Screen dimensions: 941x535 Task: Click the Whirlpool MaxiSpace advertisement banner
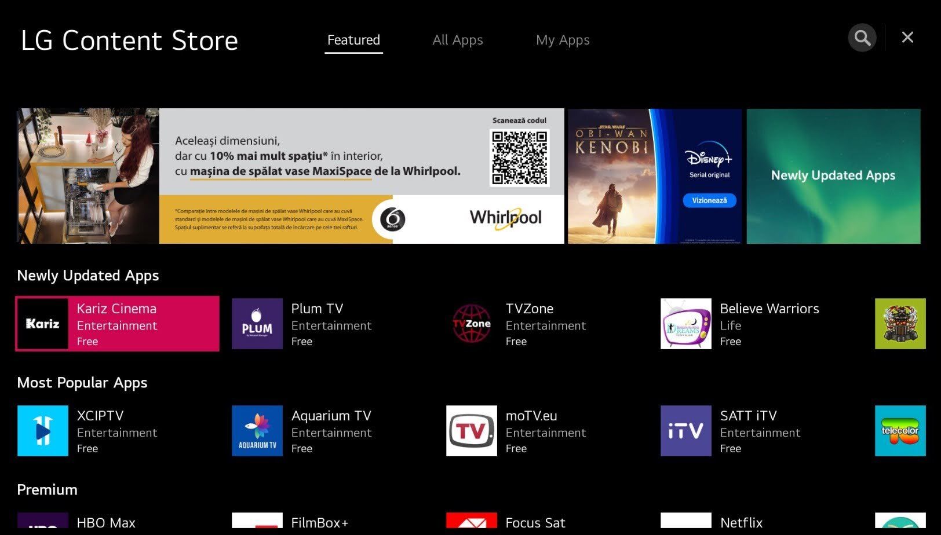point(290,176)
